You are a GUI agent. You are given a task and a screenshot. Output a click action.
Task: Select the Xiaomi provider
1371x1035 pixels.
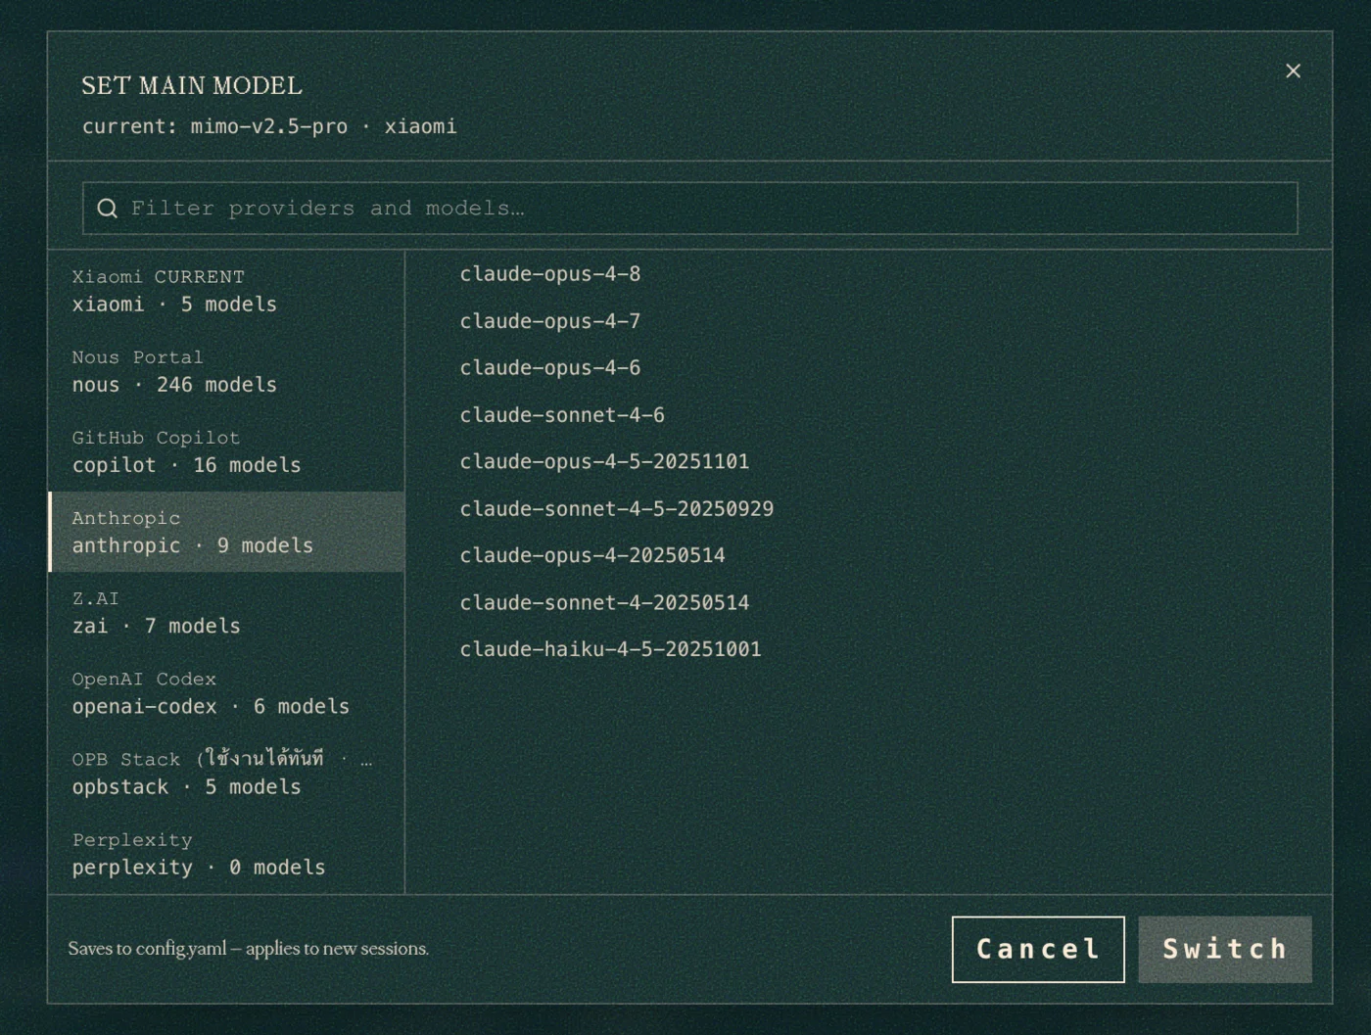[x=226, y=291]
